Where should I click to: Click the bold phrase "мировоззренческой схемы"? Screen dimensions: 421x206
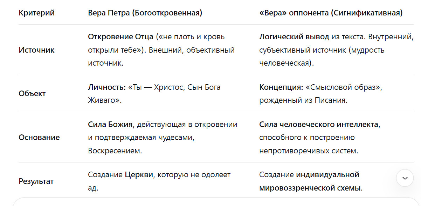click(x=310, y=188)
